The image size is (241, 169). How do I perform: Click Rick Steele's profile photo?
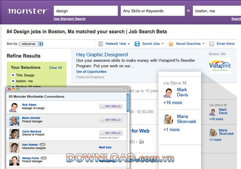14,108
